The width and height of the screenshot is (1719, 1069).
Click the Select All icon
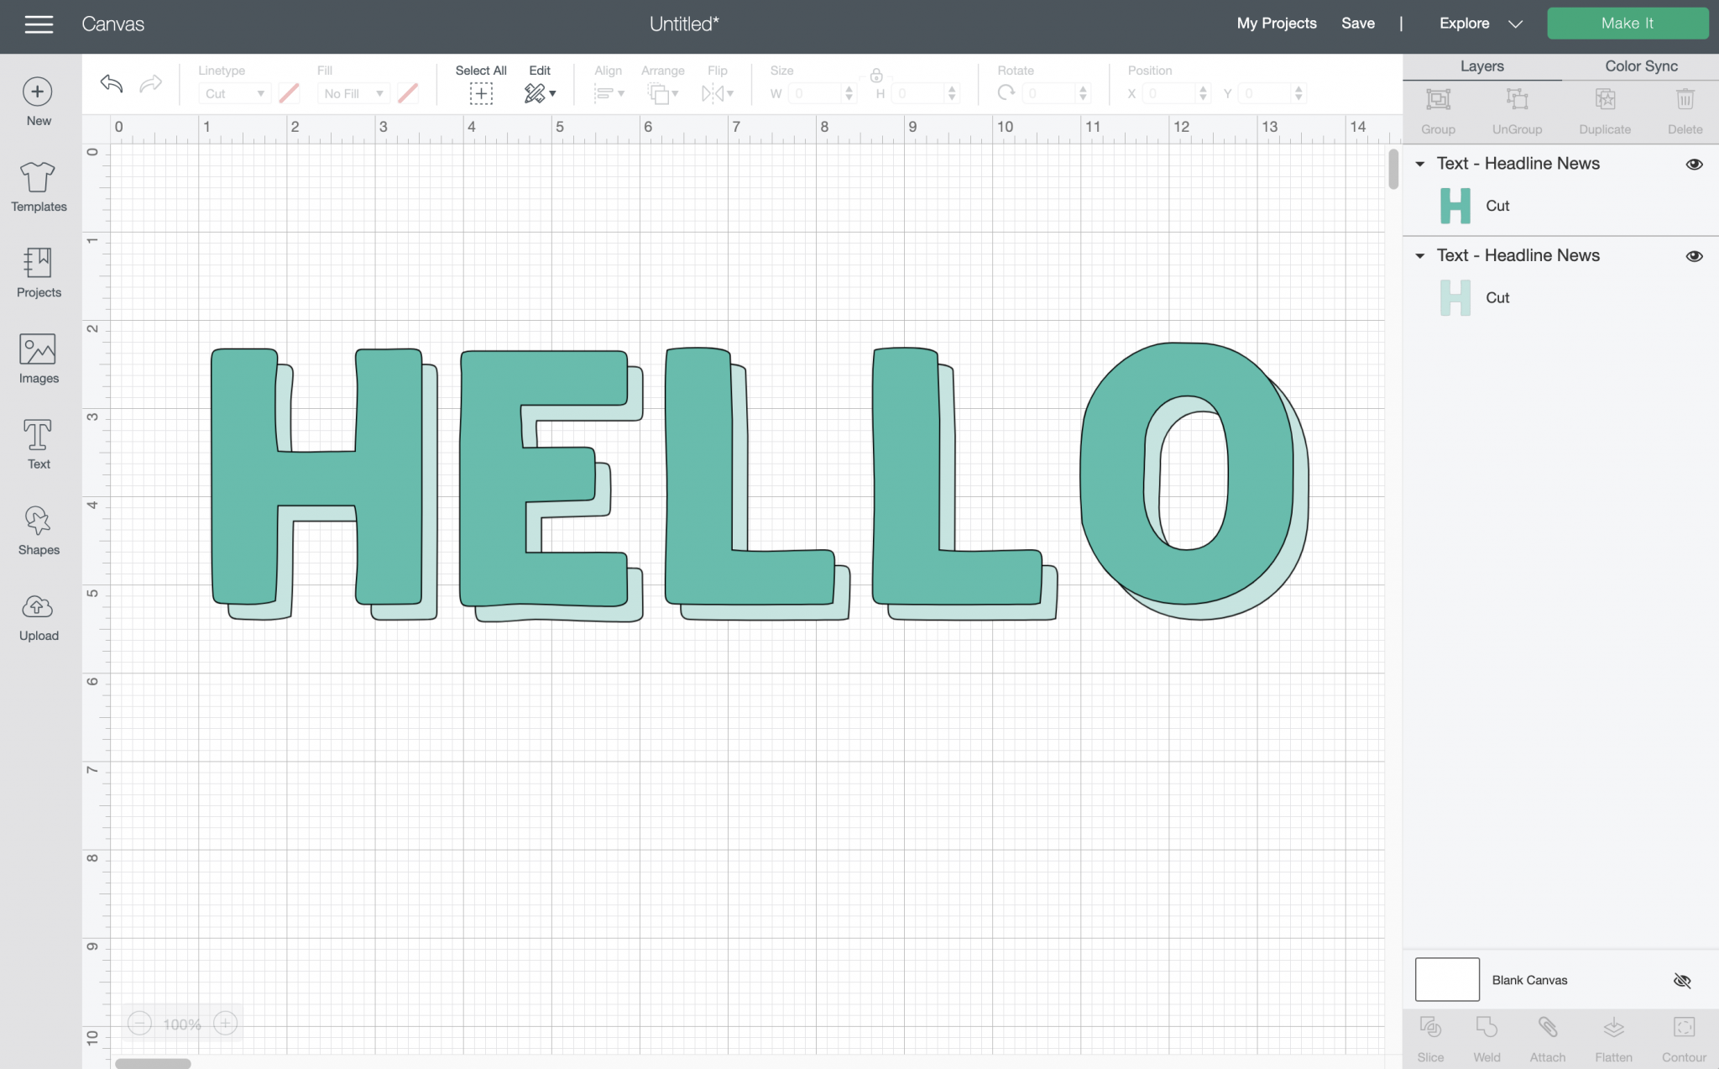[481, 93]
